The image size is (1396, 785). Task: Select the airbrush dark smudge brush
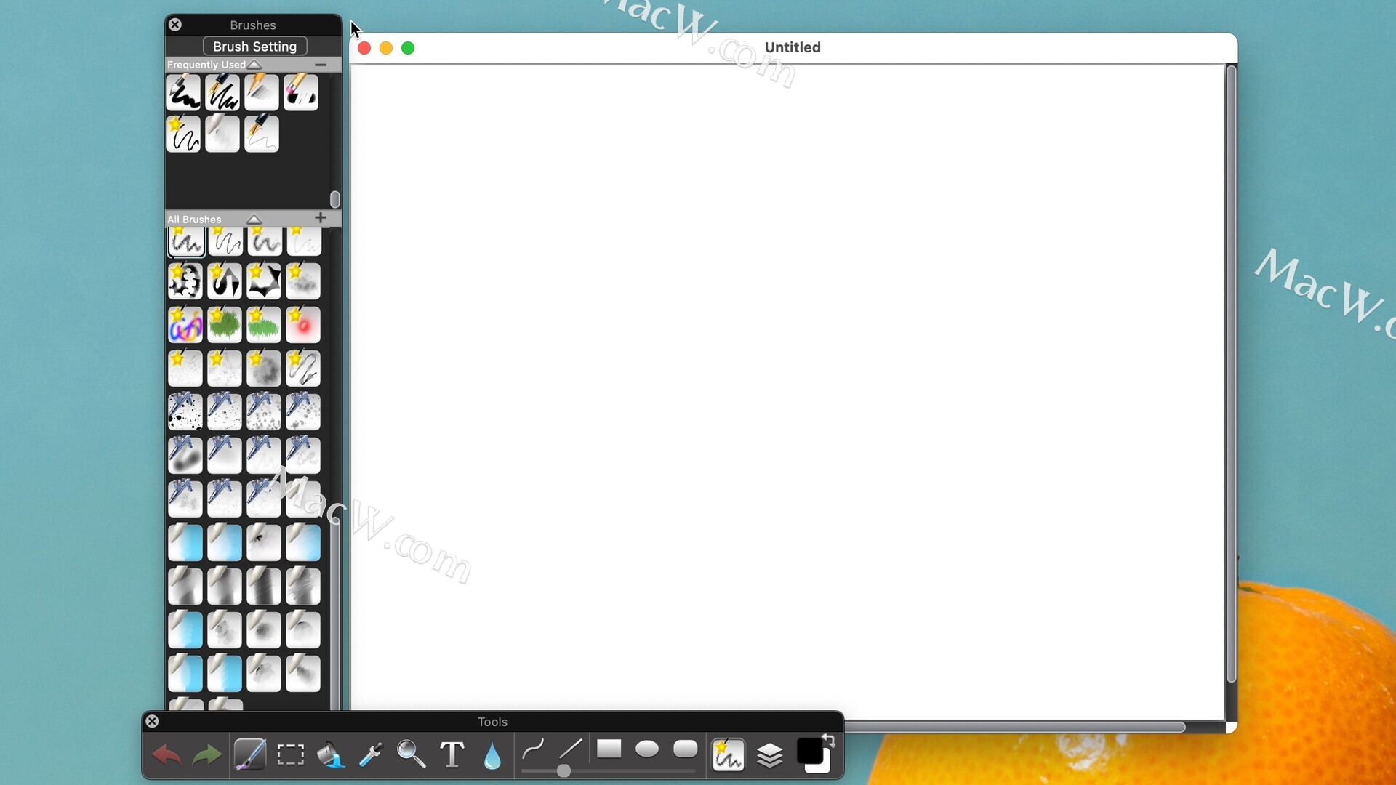coord(185,456)
